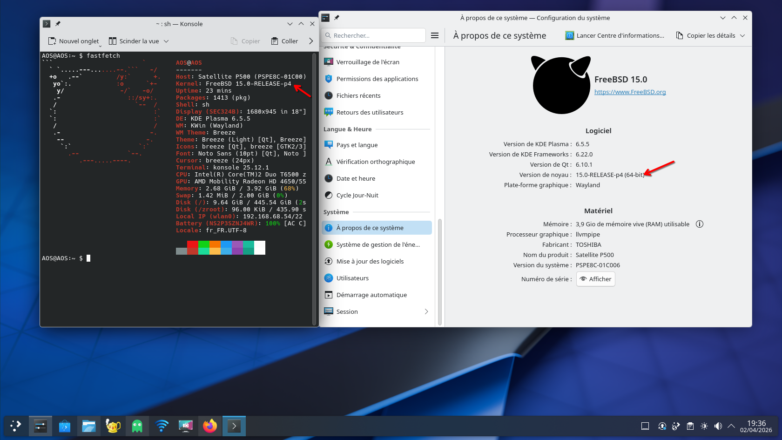Click the brightness icon in system tray
This screenshot has width=782, height=440.
pyautogui.click(x=704, y=426)
